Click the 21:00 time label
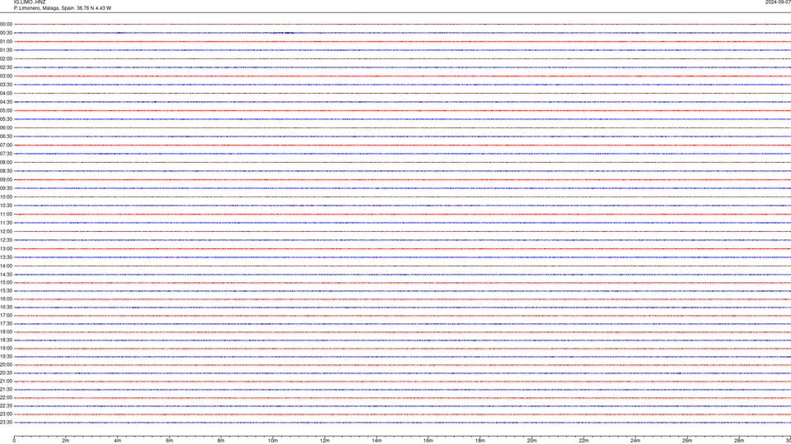Screen dimensions: 791x444 tap(6, 381)
